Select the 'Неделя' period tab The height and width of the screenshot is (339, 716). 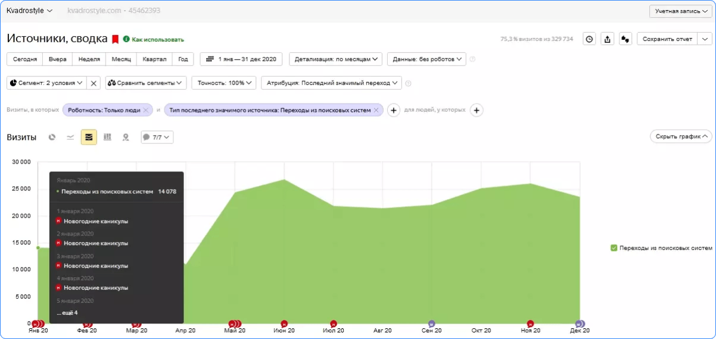pos(89,59)
